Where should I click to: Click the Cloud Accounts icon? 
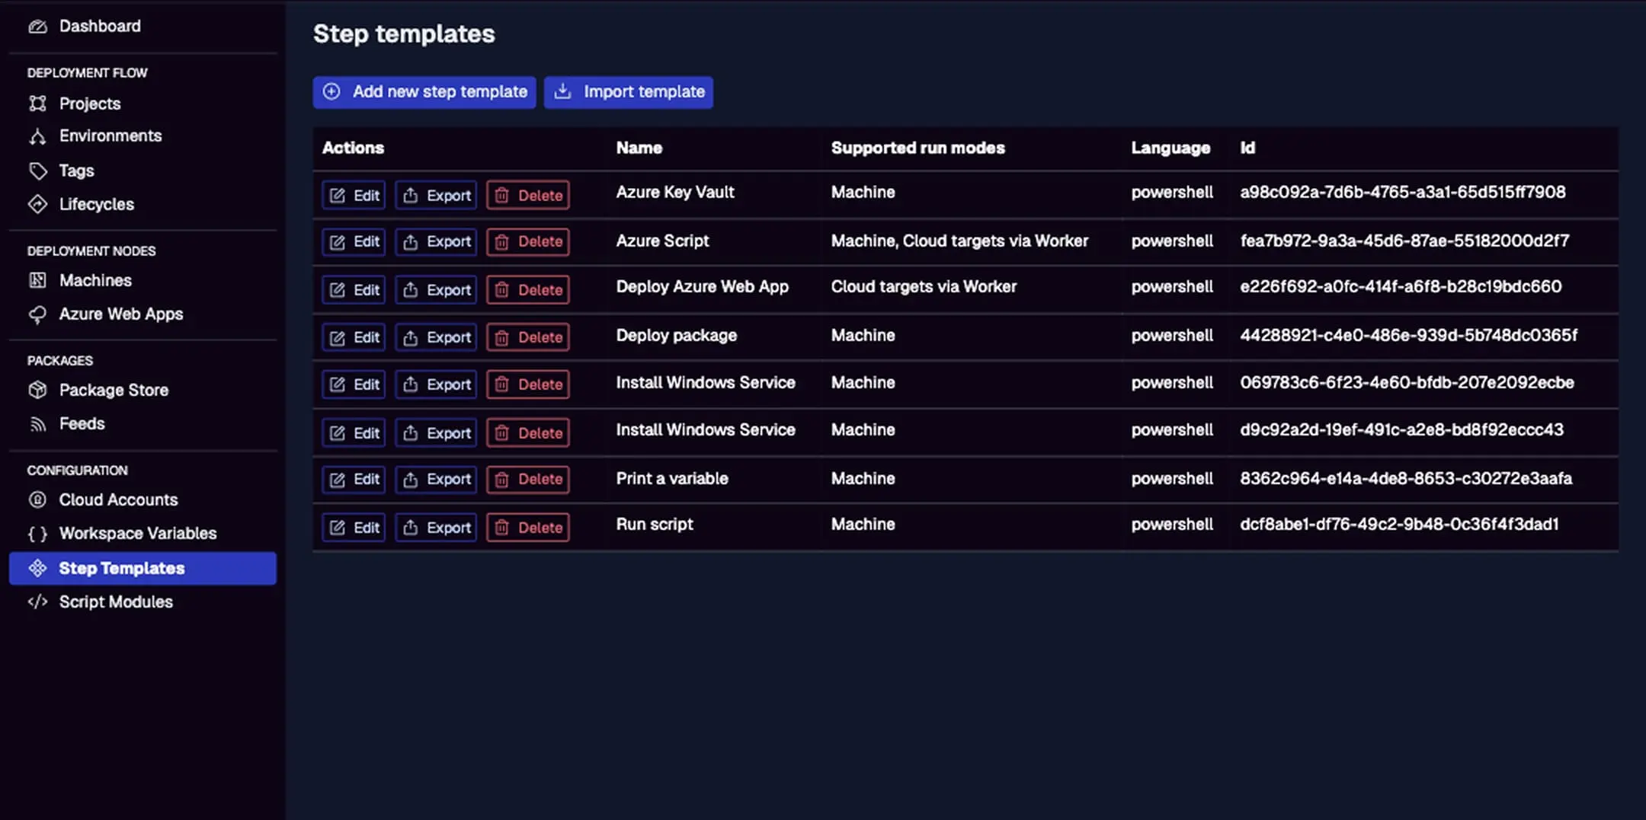(x=39, y=499)
